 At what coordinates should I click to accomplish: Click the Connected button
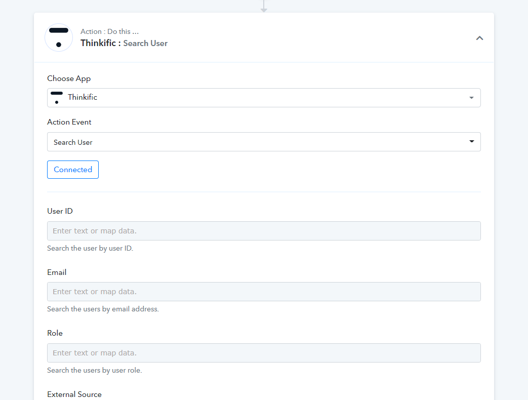(x=73, y=170)
